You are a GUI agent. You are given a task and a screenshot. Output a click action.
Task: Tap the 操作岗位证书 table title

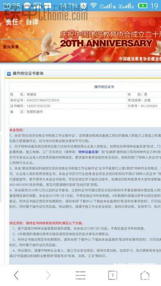point(104,87)
